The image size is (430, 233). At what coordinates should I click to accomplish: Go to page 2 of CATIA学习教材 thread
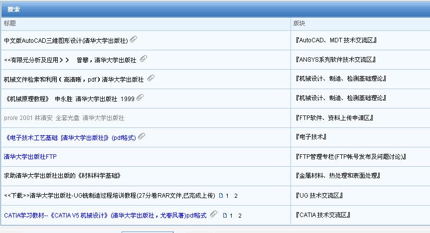240,216
